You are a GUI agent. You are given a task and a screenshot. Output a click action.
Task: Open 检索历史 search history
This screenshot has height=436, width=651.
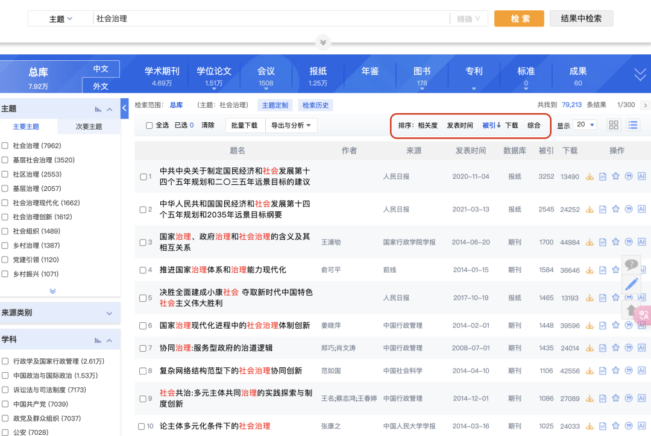315,105
